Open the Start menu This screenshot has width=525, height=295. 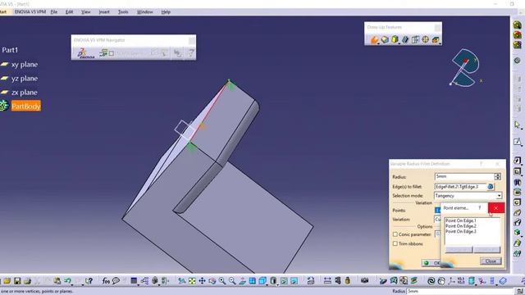click(x=3, y=11)
